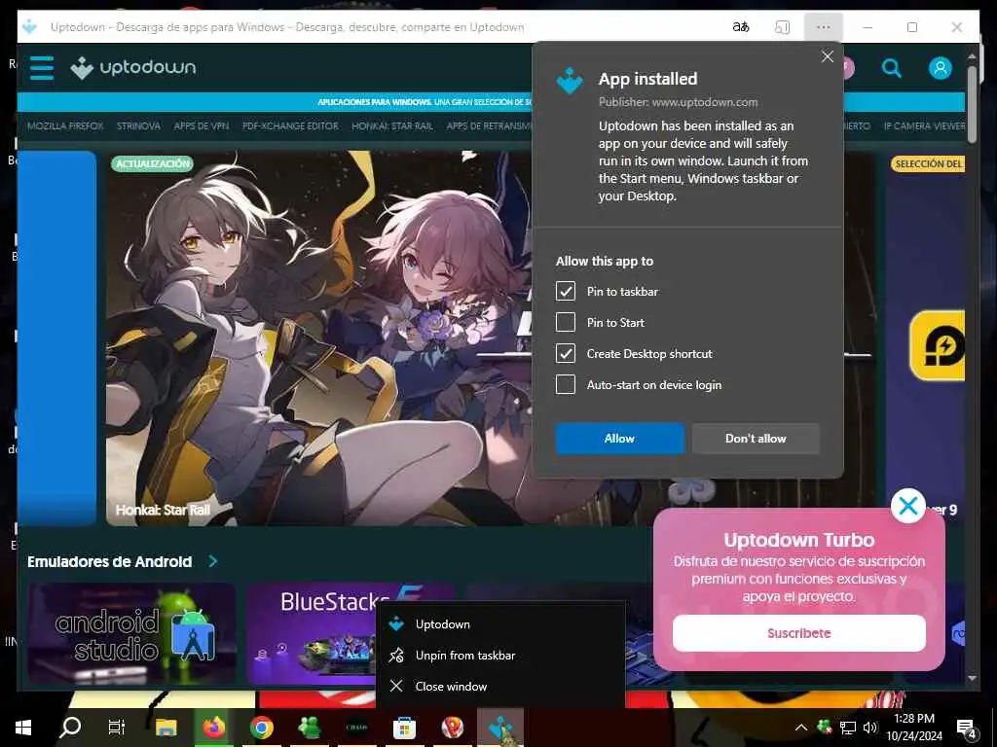Open Microsoft Store from the taskbar
997x747 pixels.
pyautogui.click(x=404, y=728)
